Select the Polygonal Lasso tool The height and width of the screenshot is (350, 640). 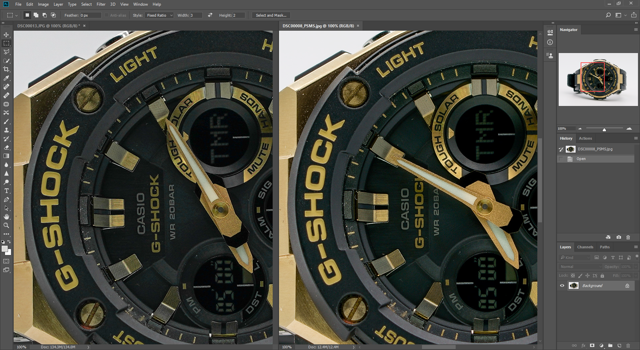[6, 52]
